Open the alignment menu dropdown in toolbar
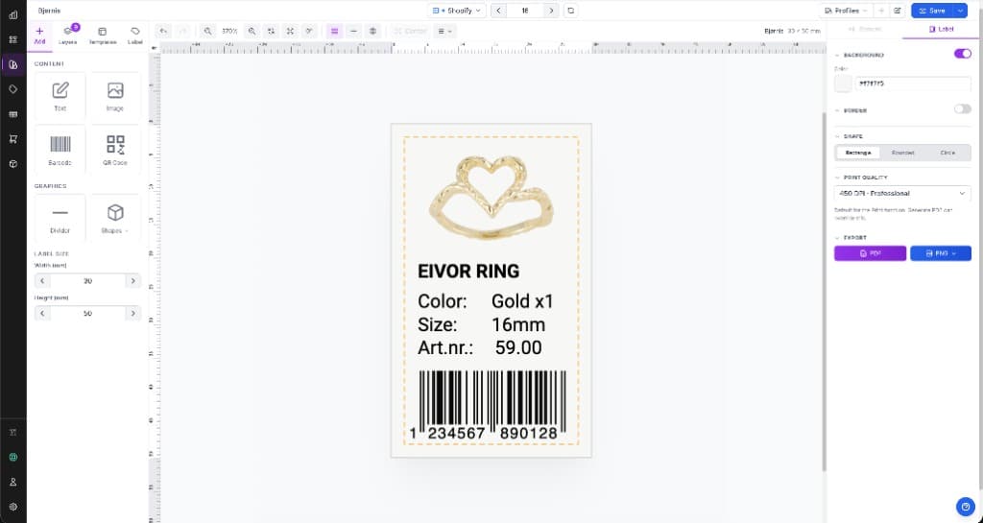The height and width of the screenshot is (523, 983). (x=444, y=31)
